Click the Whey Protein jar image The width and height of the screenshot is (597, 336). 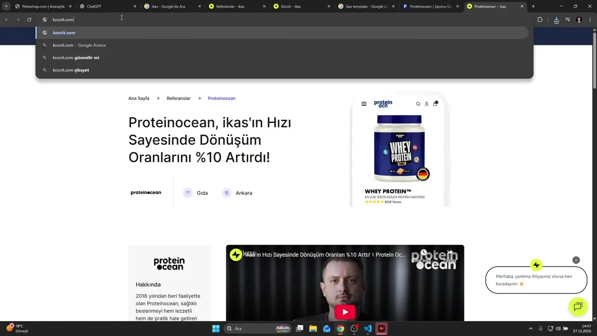399,149
